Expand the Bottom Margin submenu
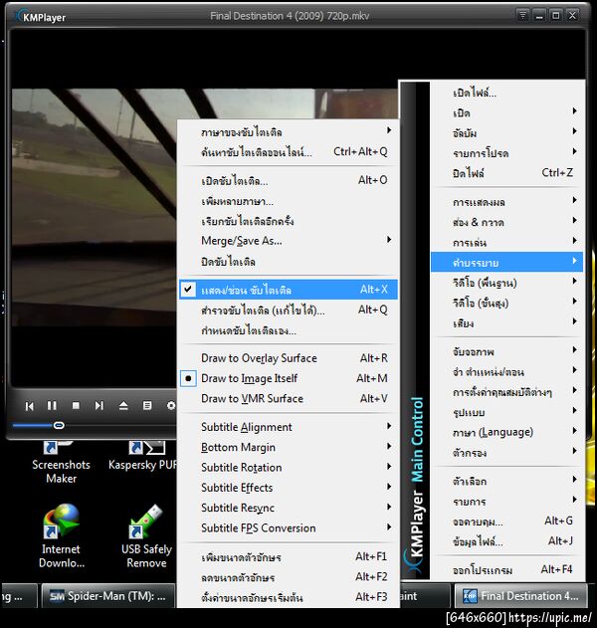 (289, 447)
